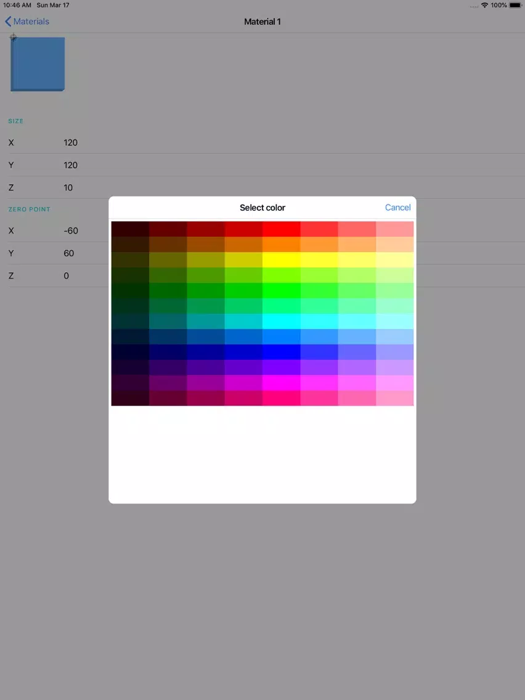Select the pure magenta swatch

pos(281,383)
